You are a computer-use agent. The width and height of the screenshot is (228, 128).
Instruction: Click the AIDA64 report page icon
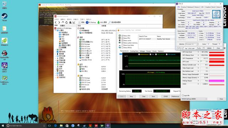(x=79, y=22)
